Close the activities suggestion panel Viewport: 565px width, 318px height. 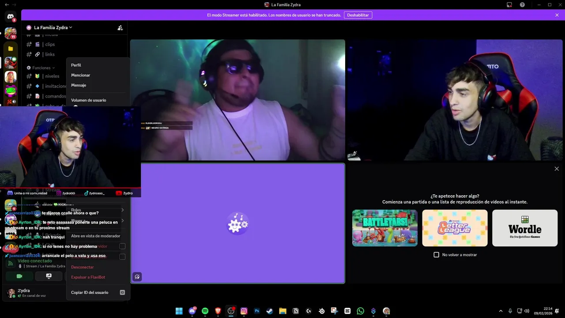pyautogui.click(x=557, y=169)
